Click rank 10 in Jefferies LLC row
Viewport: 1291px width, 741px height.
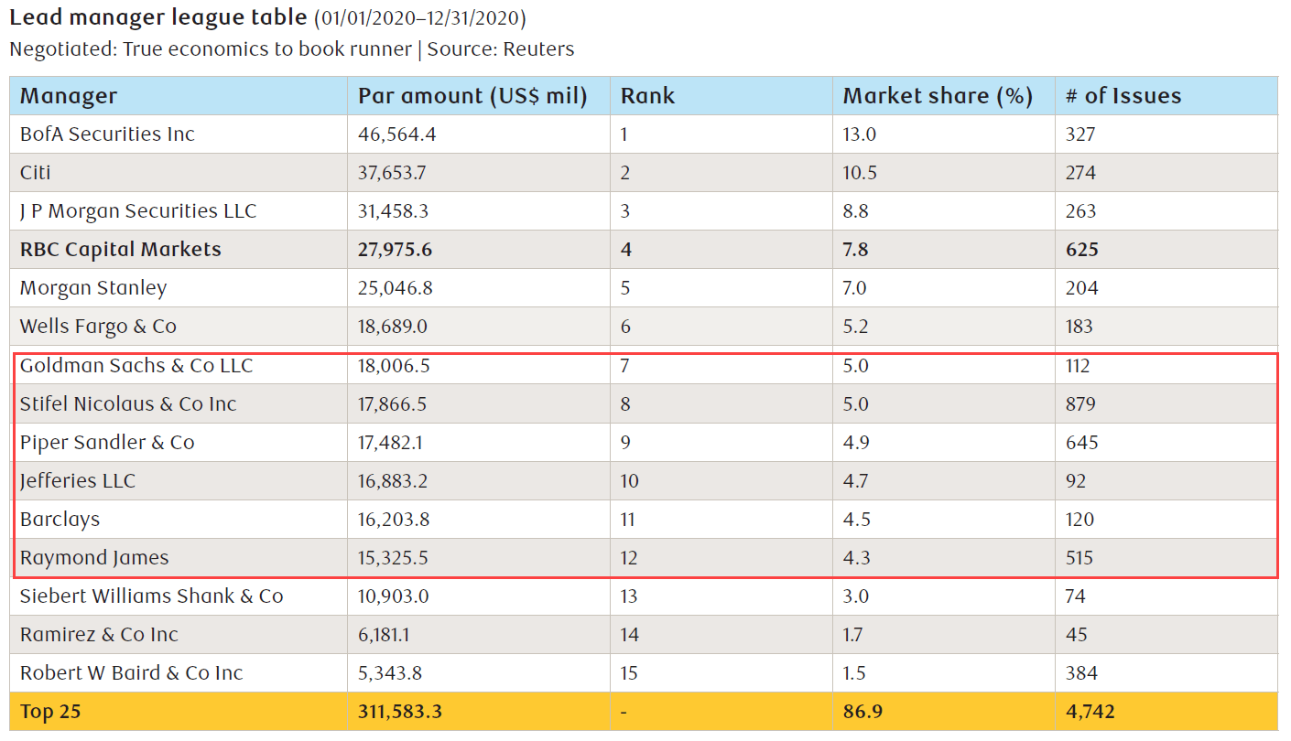coord(630,481)
